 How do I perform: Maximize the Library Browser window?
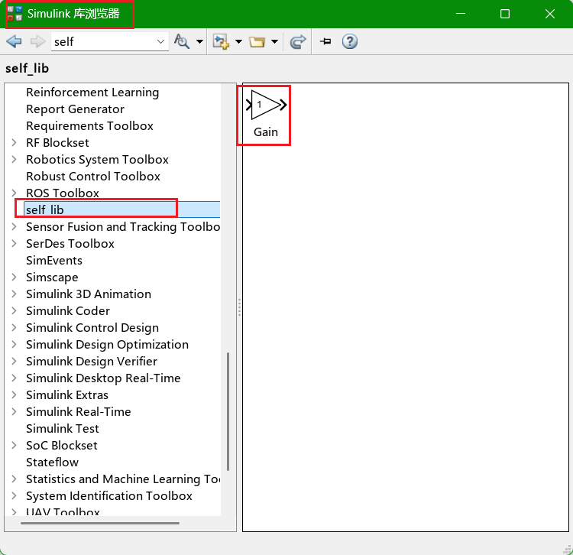505,14
